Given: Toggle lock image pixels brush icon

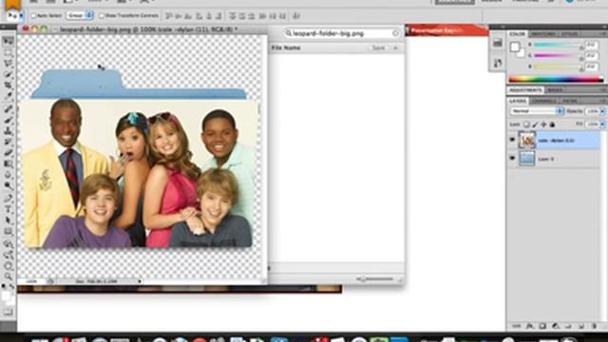Looking at the screenshot, I should click(x=535, y=124).
